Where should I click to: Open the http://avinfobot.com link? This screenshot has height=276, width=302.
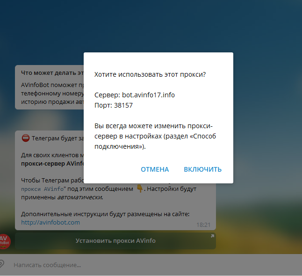pyautogui.click(x=50, y=222)
